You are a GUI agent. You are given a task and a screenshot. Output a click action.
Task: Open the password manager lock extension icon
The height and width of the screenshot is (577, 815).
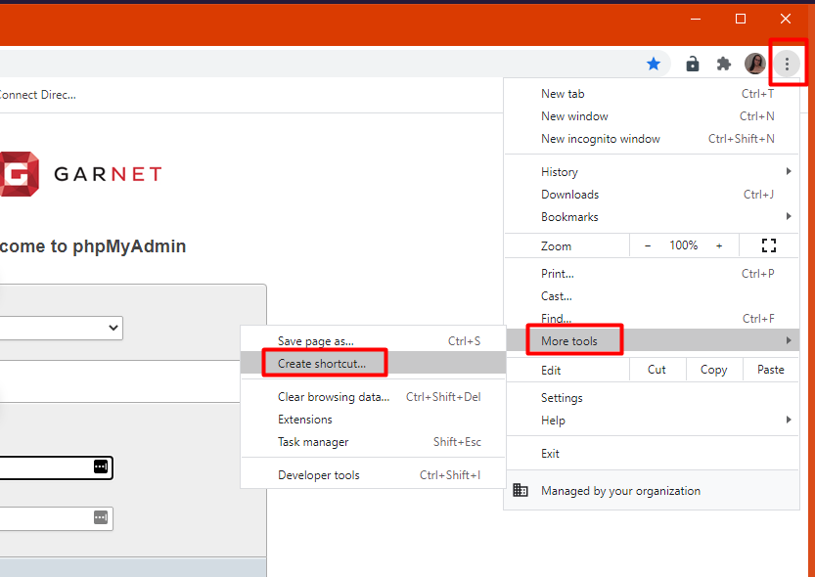click(x=693, y=65)
